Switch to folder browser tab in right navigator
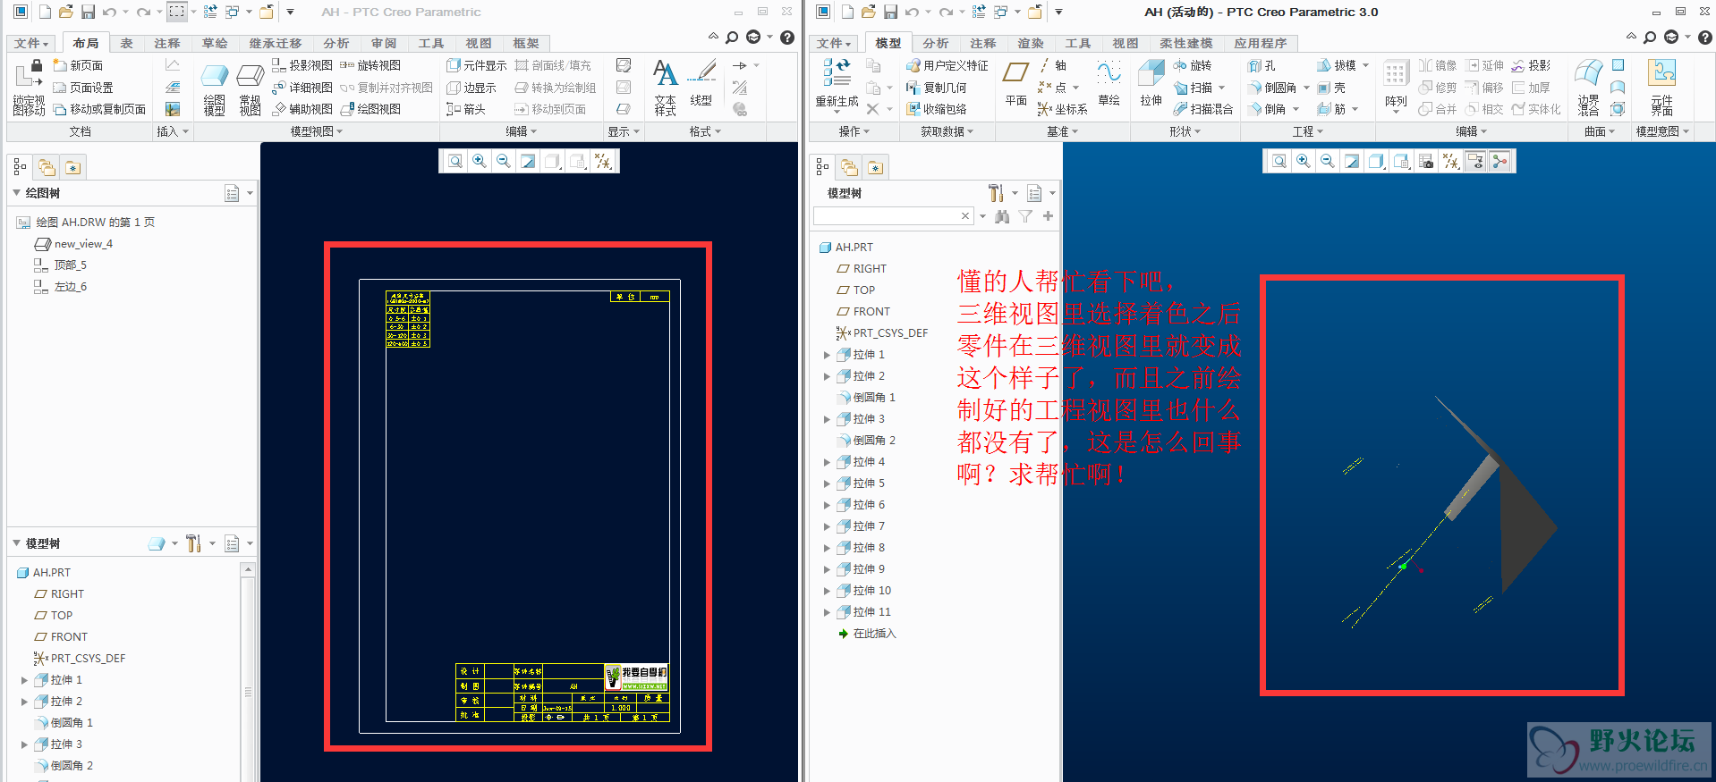The height and width of the screenshot is (782, 1716). 849,167
